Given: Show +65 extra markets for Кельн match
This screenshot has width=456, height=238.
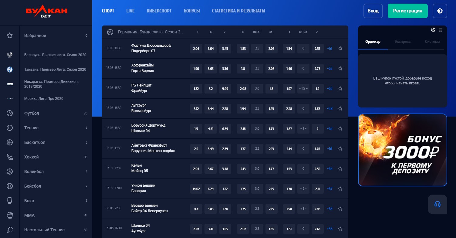Looking at the screenshot, I should 329,169.
